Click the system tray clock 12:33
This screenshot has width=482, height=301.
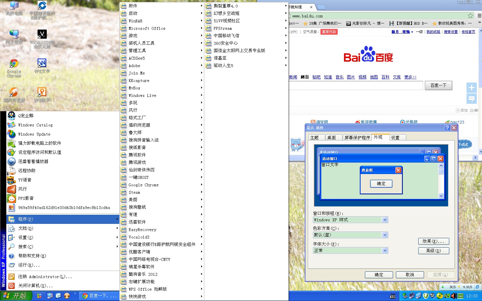click(x=472, y=296)
